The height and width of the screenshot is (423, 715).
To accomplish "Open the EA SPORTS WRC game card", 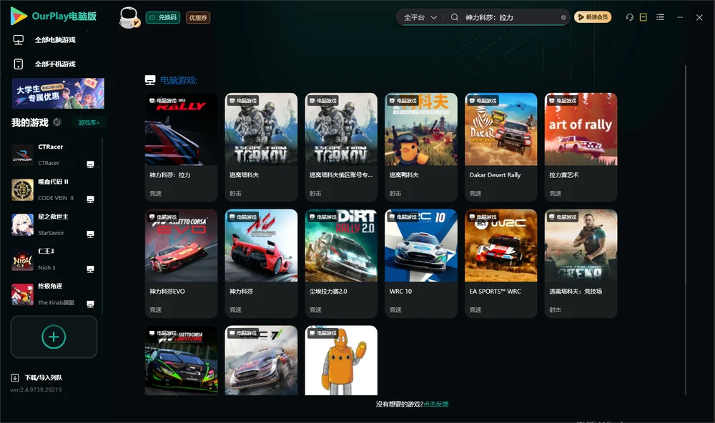I will pos(501,264).
